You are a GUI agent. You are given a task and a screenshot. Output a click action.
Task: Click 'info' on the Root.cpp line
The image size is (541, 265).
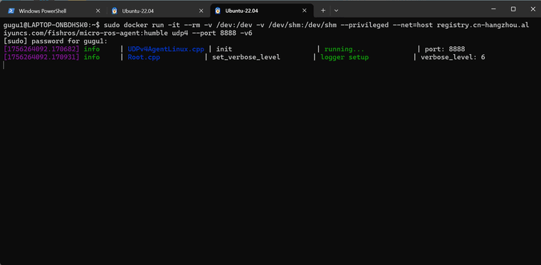[92, 57]
